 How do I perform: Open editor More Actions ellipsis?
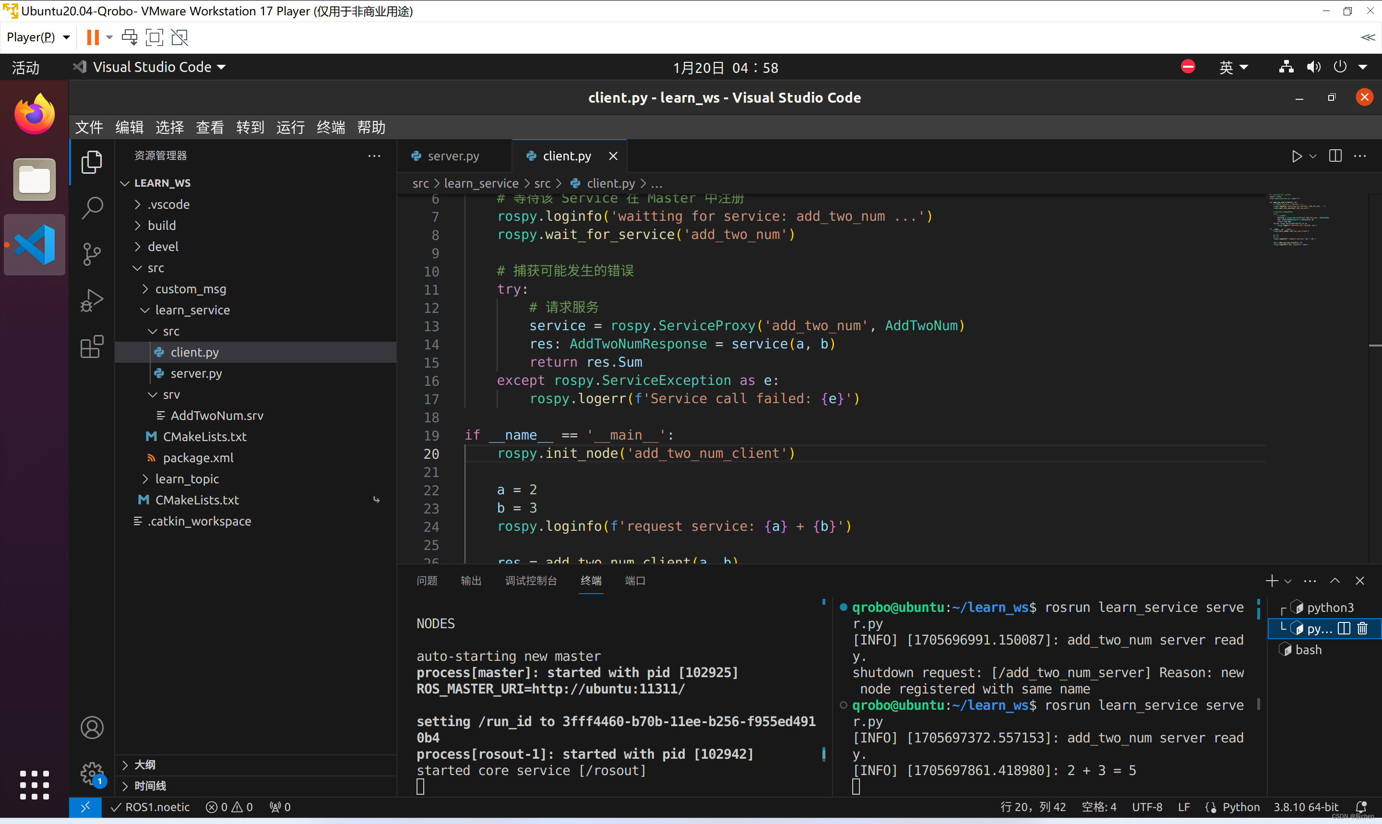point(1360,156)
